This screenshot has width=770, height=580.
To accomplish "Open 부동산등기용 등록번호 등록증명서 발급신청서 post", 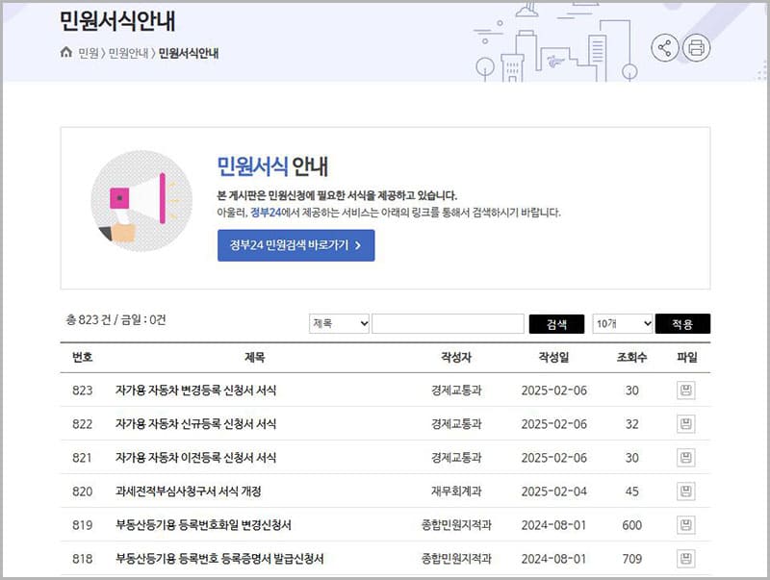I will click(x=219, y=559).
